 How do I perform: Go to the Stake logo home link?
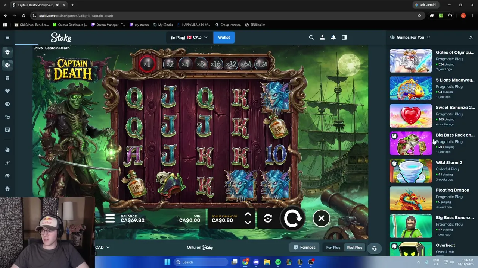point(61,37)
